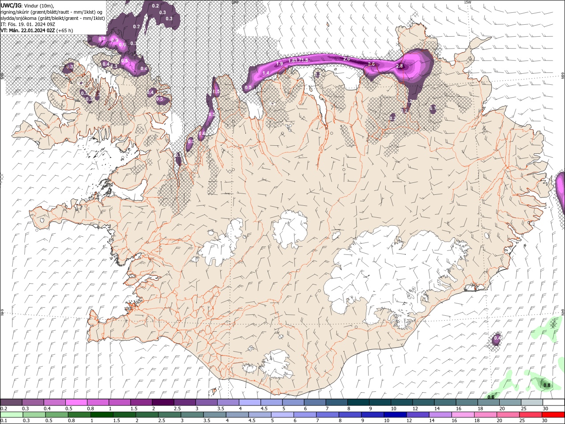This screenshot has height=424, width=565.
Task: Click the "VT: Mán. 22.01.2024 02Z (+65 h)" line
Action: [37, 30]
